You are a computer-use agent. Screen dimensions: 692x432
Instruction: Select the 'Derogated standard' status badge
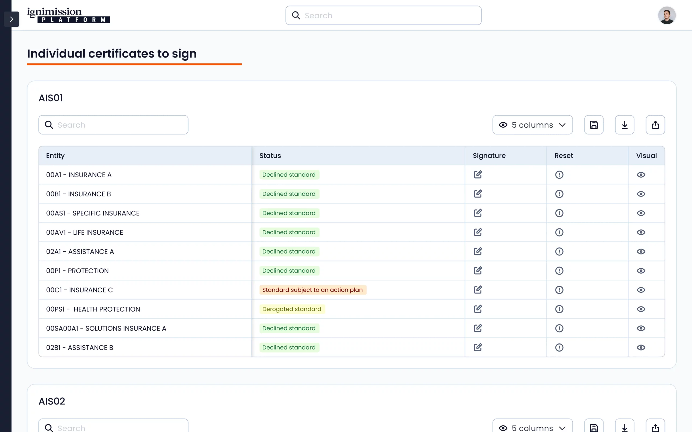292,309
